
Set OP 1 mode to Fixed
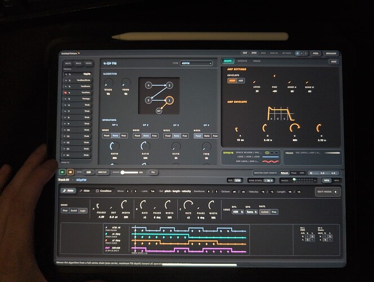[x=107, y=135]
